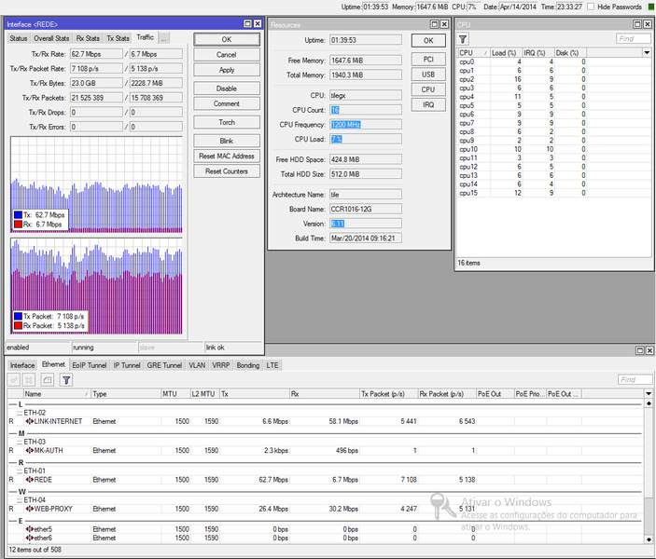656x559 pixels.
Task: Click the filter icon in Ethernet list toolbar
Action: tap(66, 380)
